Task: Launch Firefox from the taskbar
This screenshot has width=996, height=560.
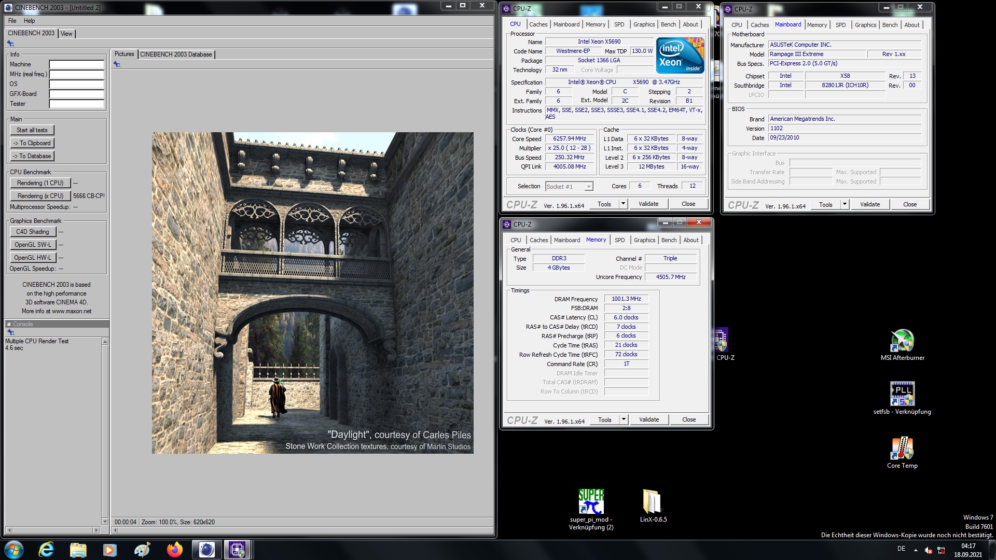Action: click(174, 550)
